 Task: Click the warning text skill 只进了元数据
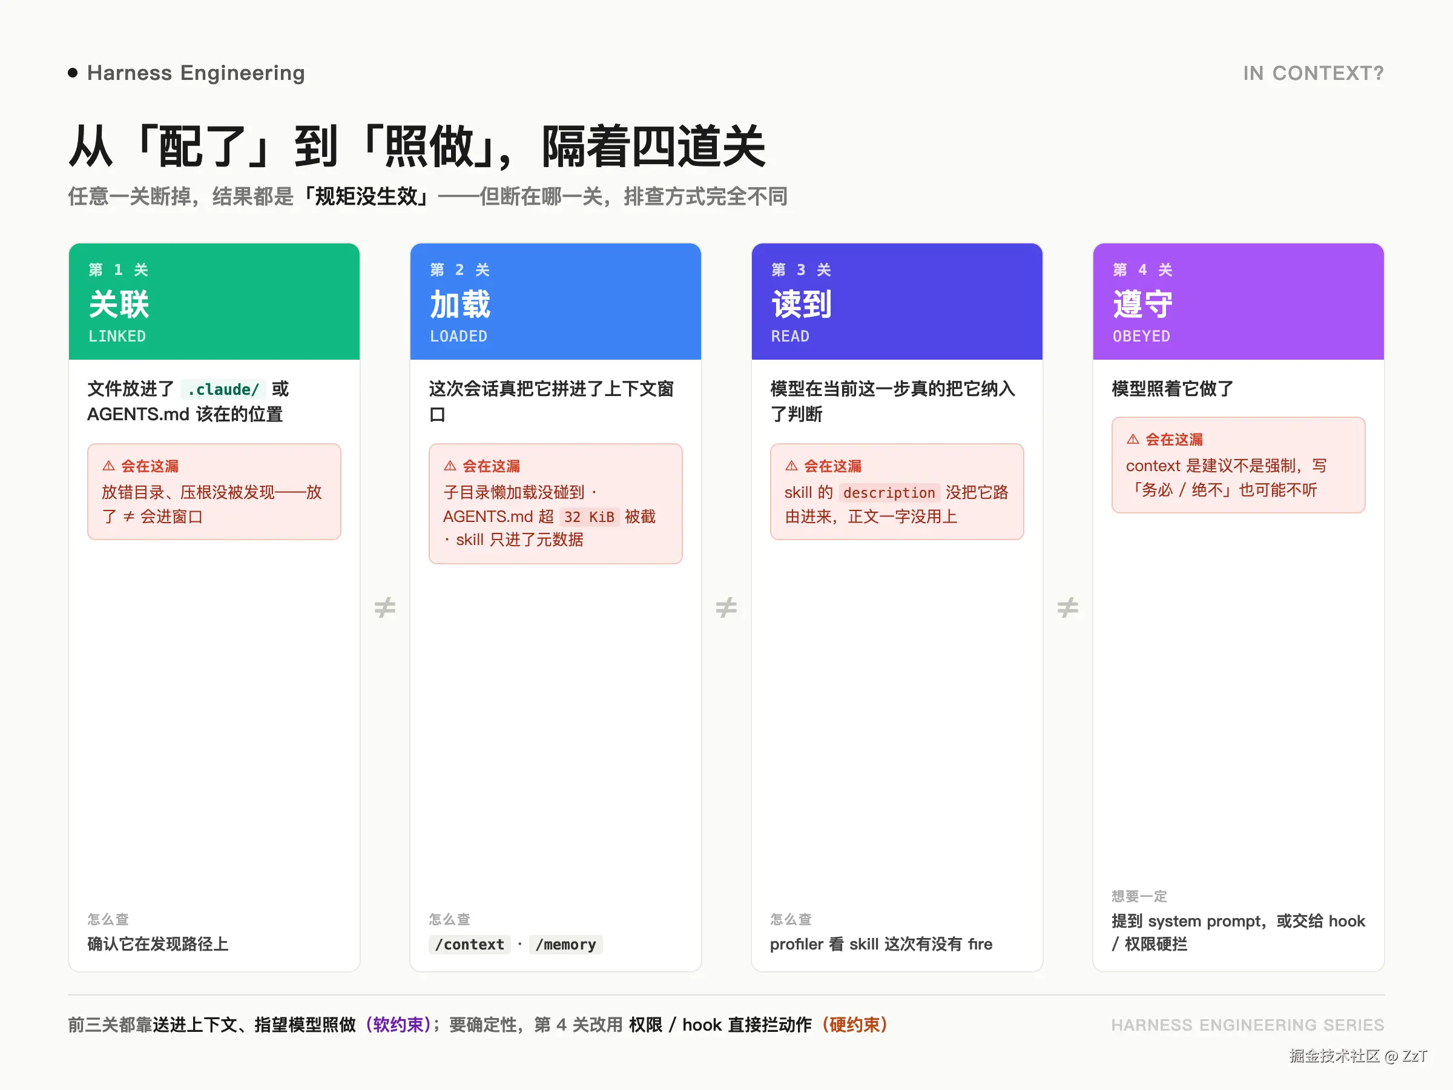coord(519,540)
